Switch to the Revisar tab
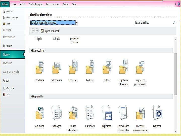The image size is (181, 136). coord(66,4)
